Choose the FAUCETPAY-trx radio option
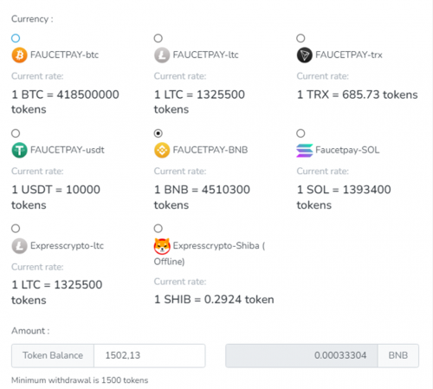Image resolution: width=433 pixels, height=389 pixels. coord(301,38)
